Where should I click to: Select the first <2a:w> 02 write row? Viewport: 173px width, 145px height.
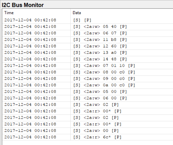point(96,105)
